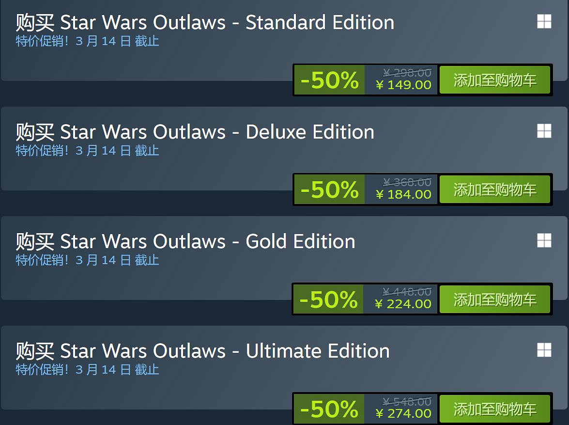Screen dimensions: 569x425
Task: Click Windows platform icon for Gold Edition
Action: 544,241
